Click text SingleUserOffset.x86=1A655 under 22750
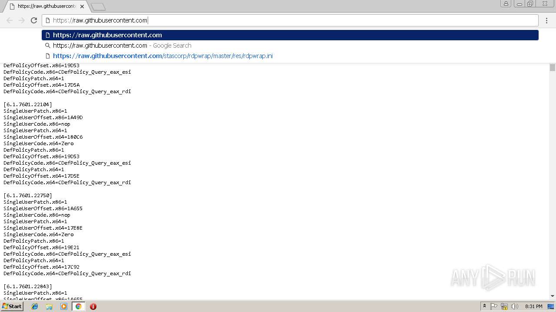This screenshot has height=312, width=556. [43, 208]
